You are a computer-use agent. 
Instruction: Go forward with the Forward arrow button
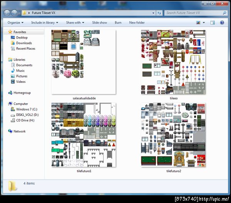tap(14, 13)
